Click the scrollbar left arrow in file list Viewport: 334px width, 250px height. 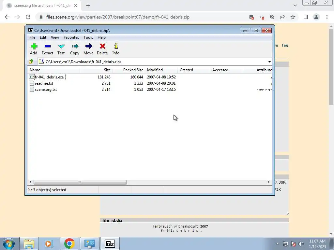pyautogui.click(x=30, y=182)
